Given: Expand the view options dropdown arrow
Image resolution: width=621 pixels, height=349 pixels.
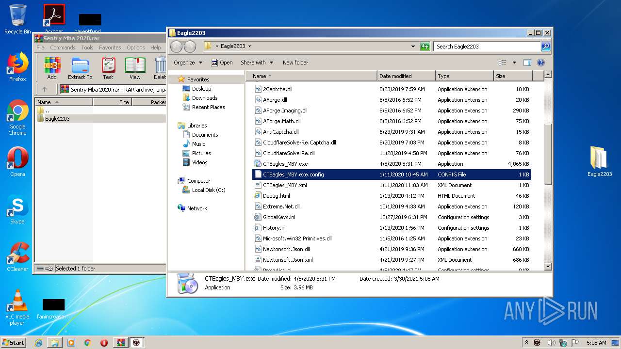Looking at the screenshot, I should click(514, 63).
